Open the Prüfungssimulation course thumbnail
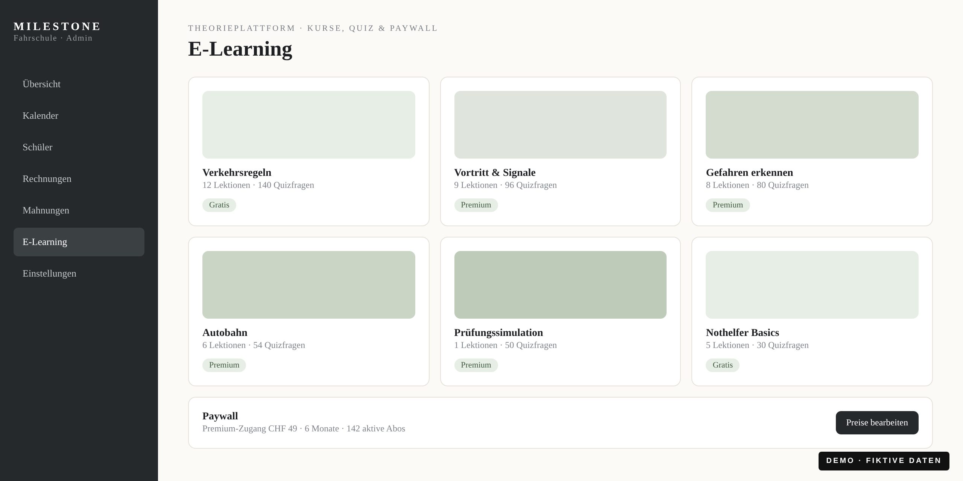This screenshot has width=963, height=481. click(x=560, y=285)
